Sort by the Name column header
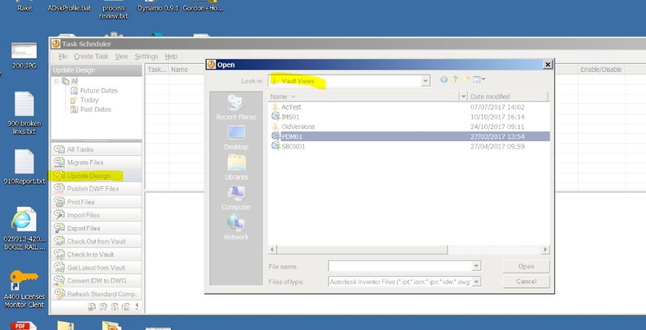The width and height of the screenshot is (646, 330). [364, 97]
